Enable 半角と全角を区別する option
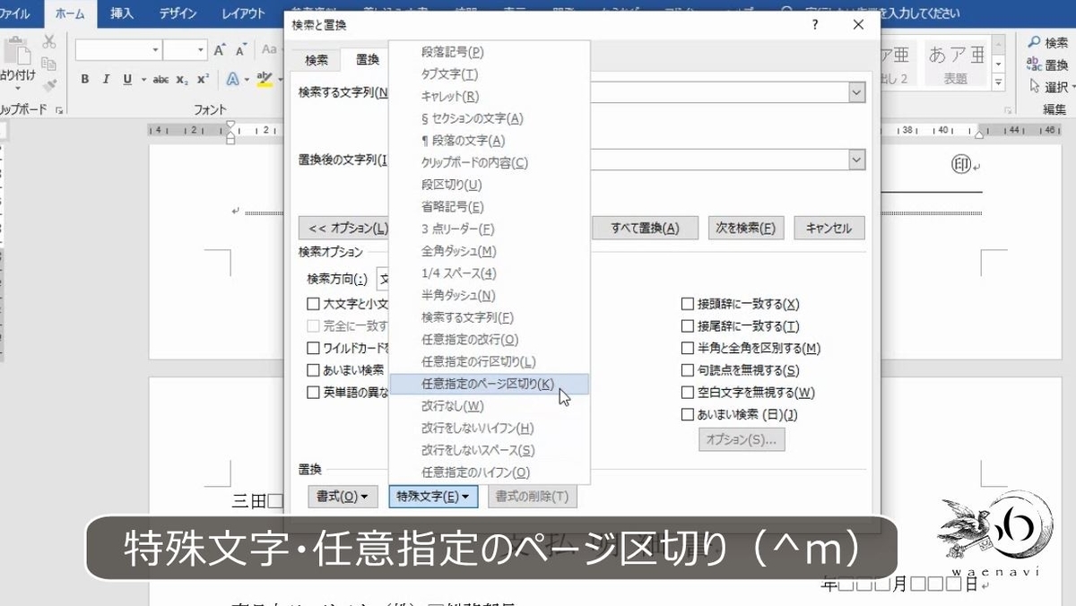1076x606 pixels. click(x=687, y=347)
